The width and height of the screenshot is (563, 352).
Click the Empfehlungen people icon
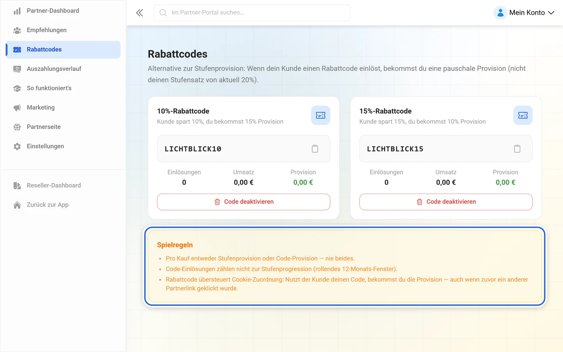(x=17, y=30)
